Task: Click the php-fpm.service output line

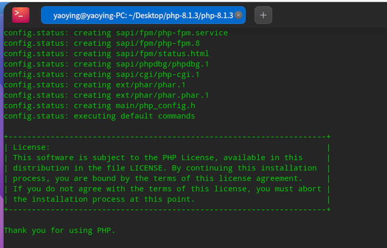Action: [115, 33]
